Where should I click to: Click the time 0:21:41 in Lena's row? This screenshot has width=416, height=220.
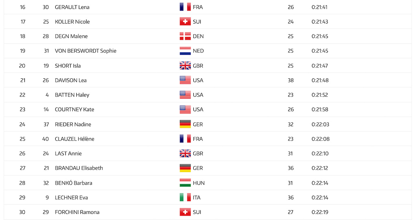click(x=319, y=7)
